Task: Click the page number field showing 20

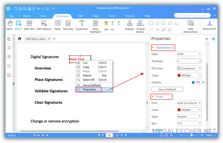Action: [x=109, y=135]
